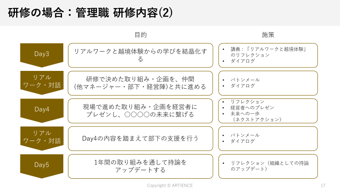The image size is (340, 191).
Task: Click バトンメール box beside Day4の内容を踏まえて
Action: point(268,138)
